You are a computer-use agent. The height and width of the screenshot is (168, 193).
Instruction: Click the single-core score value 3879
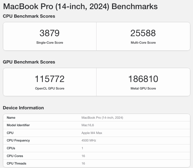point(49,33)
